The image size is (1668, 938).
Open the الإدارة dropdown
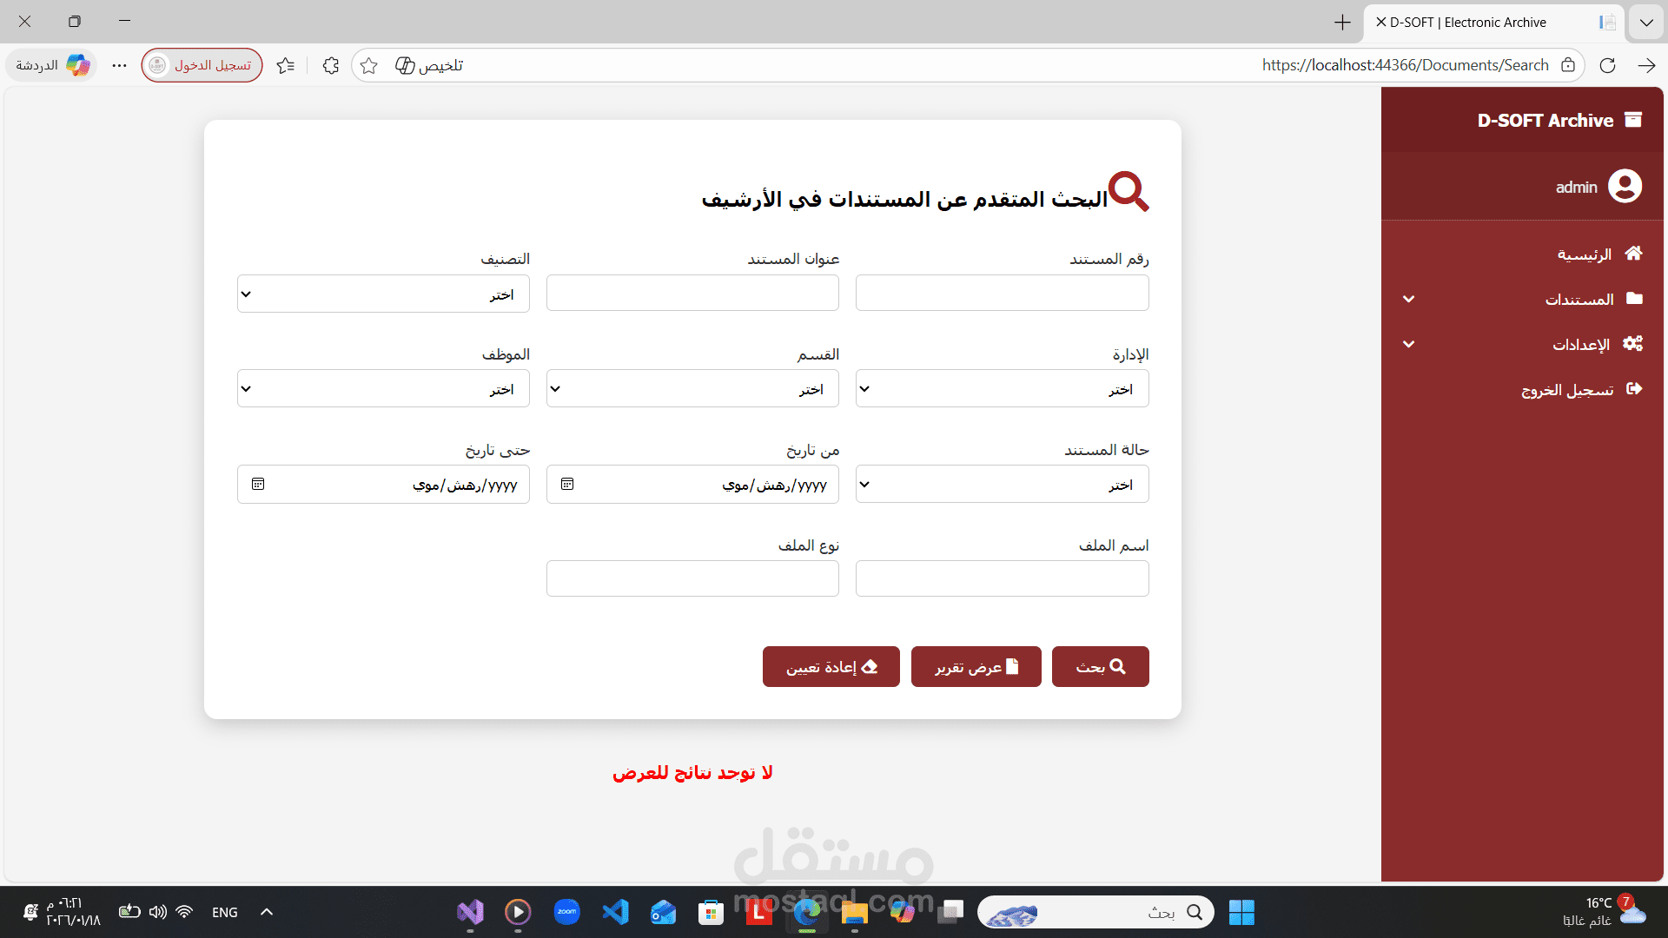(1002, 388)
